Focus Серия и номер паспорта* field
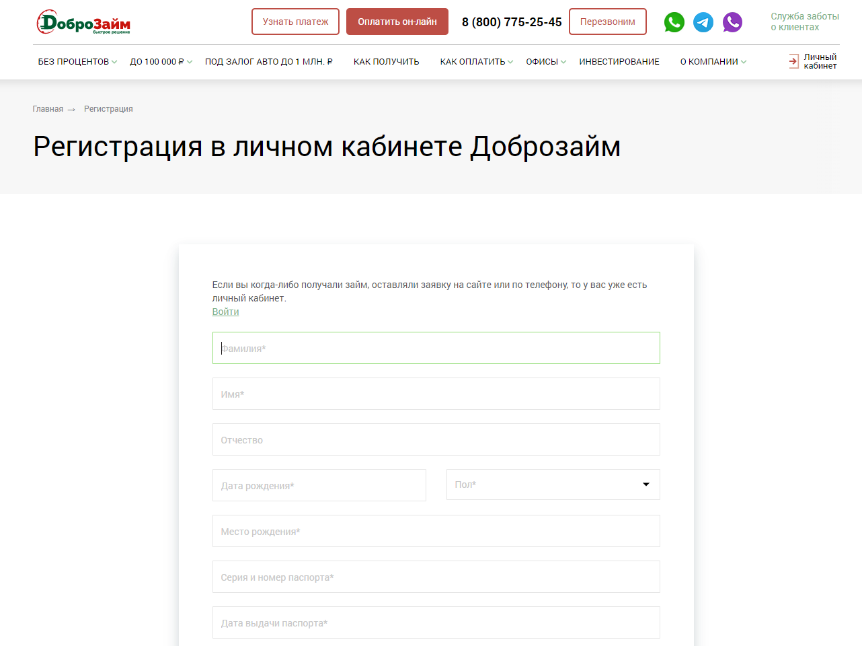Image resolution: width=862 pixels, height=646 pixels. (x=436, y=577)
